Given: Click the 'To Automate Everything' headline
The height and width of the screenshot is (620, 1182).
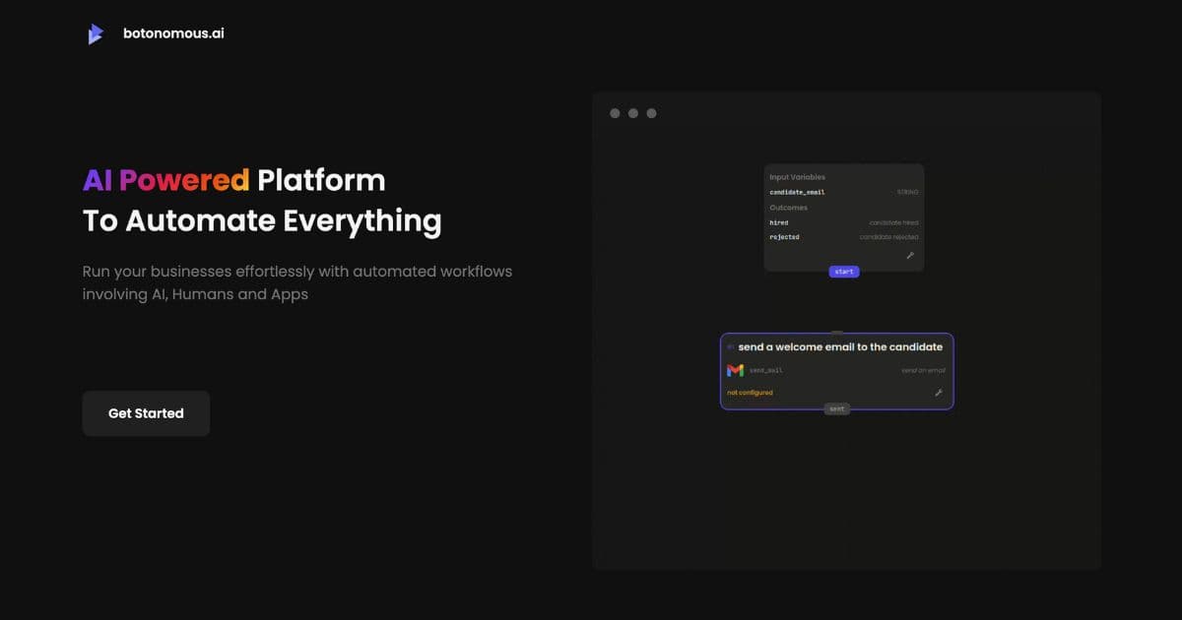Looking at the screenshot, I should pyautogui.click(x=262, y=220).
